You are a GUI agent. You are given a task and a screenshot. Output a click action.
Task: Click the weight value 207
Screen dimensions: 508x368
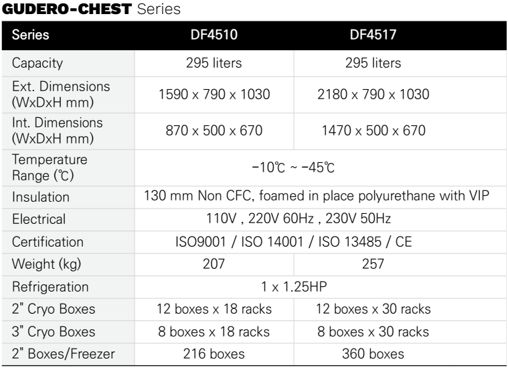tap(214, 264)
